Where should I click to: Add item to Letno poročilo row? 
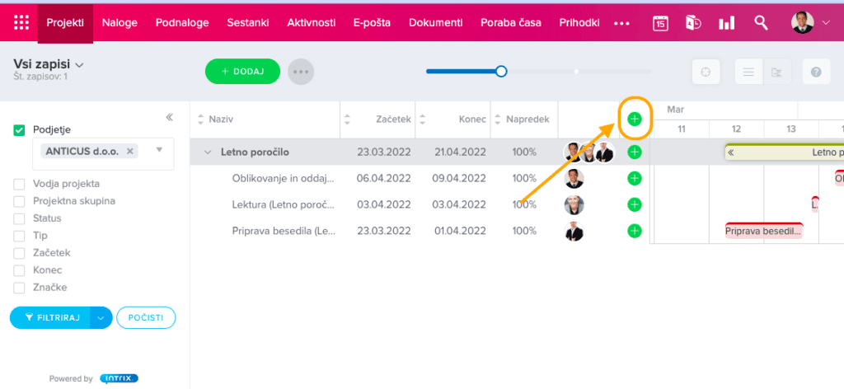(634, 152)
